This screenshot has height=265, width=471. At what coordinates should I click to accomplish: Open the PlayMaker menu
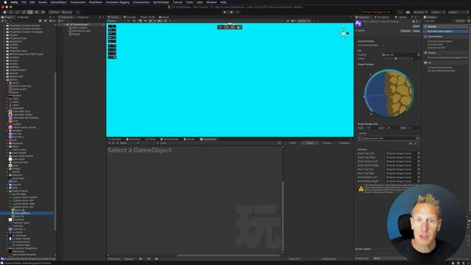point(96,2)
